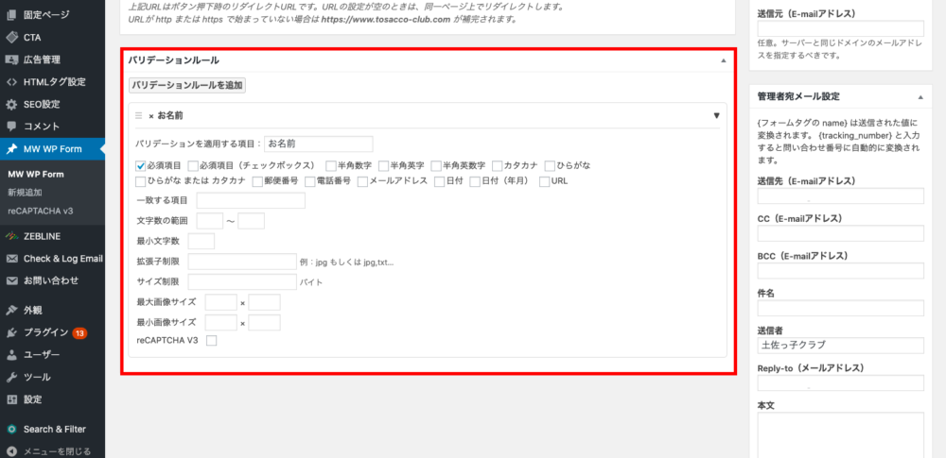Viewport: 946px width, 458px height.
Task: Uncheck the 必須項目 checkbox
Action: [141, 165]
